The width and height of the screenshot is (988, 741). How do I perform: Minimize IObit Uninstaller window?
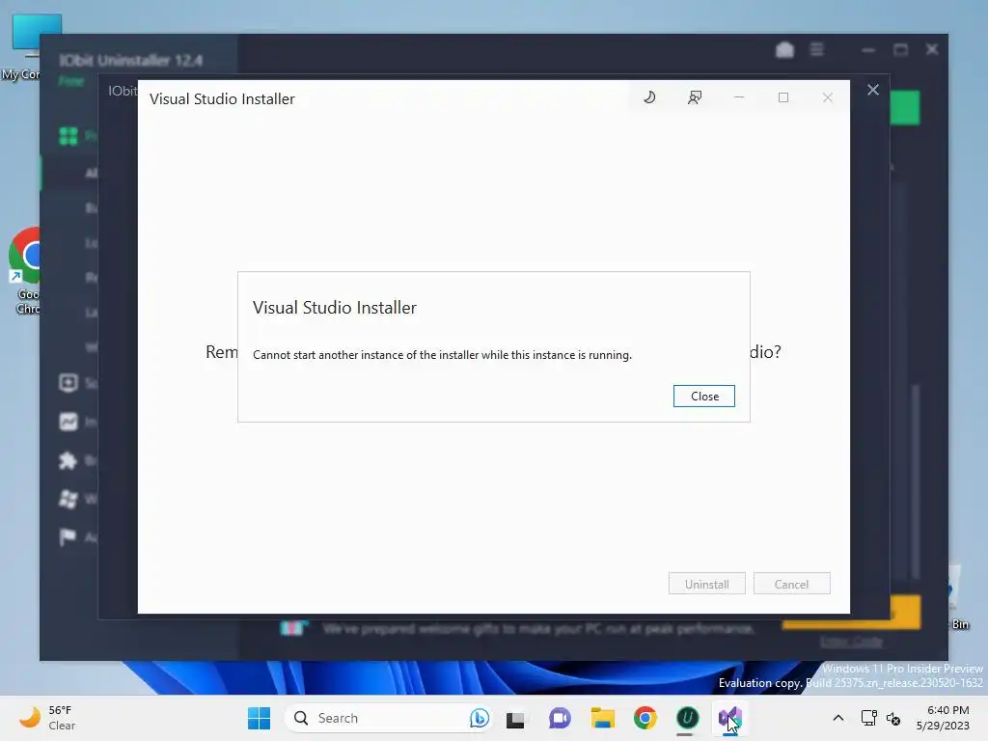point(868,50)
